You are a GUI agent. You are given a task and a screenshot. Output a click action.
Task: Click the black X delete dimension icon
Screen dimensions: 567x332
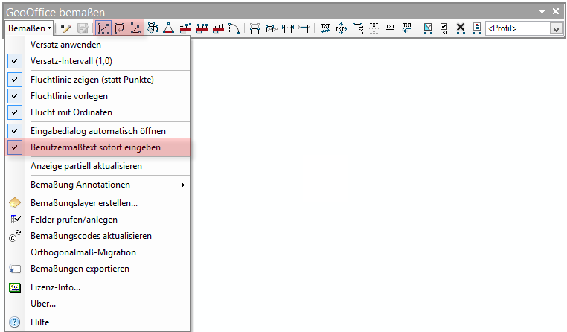pos(461,28)
